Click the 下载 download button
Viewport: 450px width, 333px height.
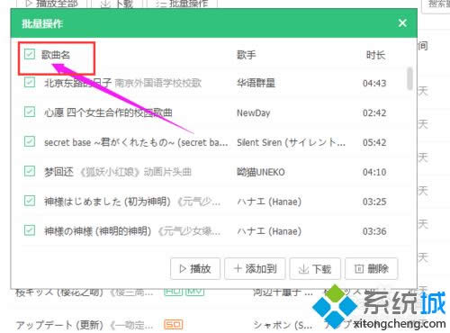pyautogui.click(x=315, y=268)
